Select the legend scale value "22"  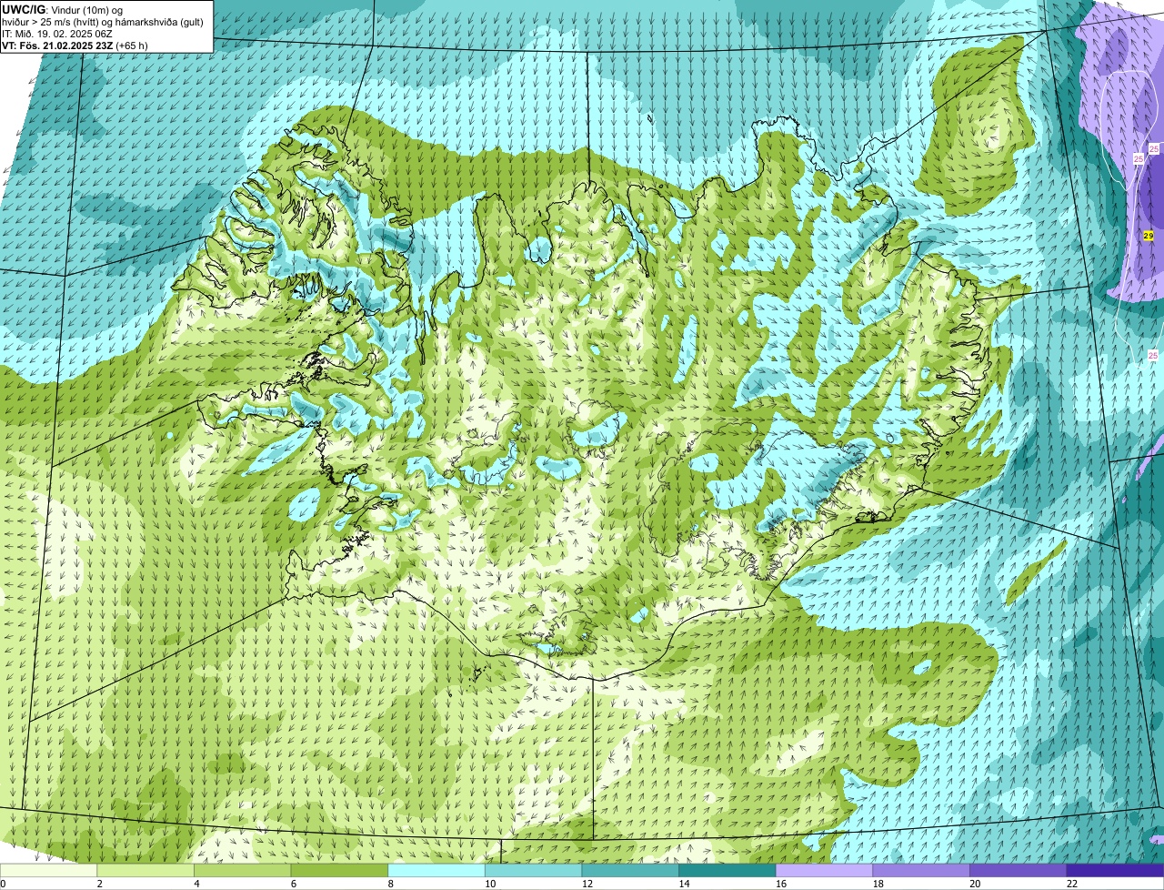pos(1072,884)
